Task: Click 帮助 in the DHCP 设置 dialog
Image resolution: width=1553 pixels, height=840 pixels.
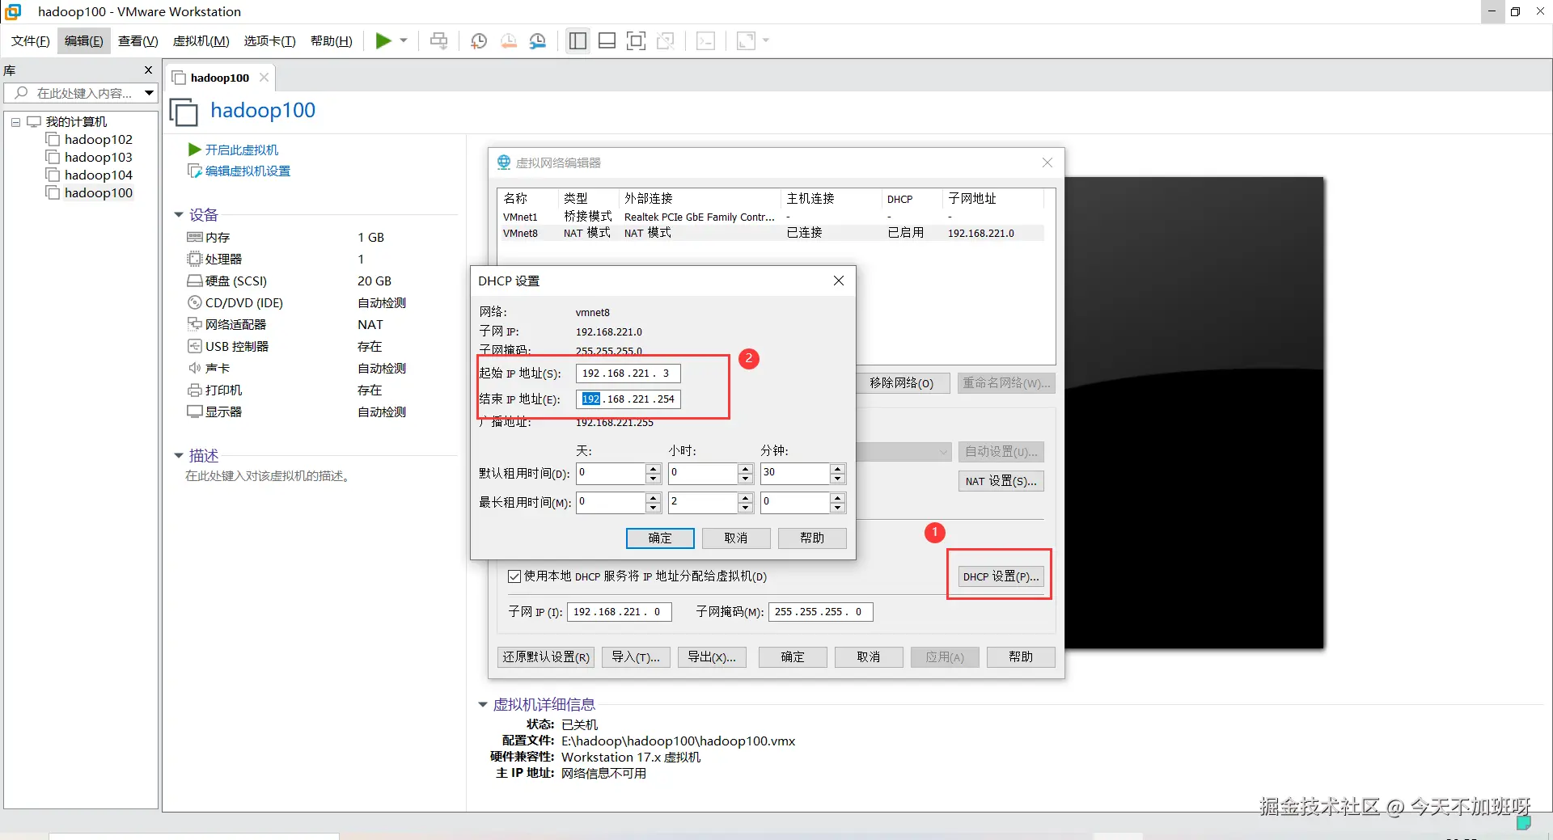Action: [812, 538]
